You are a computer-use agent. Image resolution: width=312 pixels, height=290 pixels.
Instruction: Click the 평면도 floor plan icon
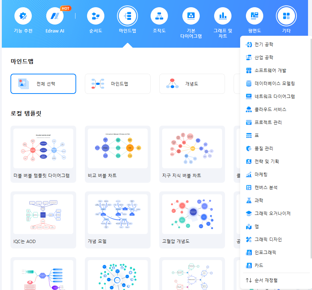tap(255, 16)
